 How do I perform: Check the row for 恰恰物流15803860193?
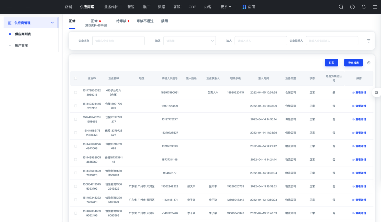tap(75, 173)
